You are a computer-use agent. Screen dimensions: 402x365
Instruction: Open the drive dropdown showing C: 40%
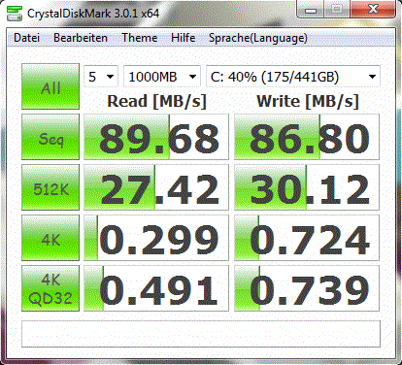(x=293, y=77)
